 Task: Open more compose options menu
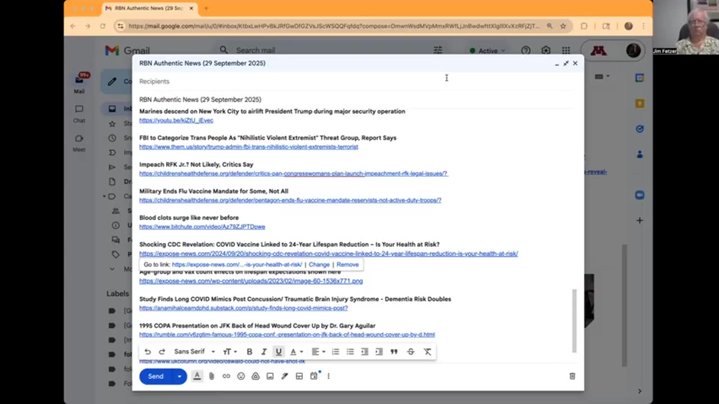tap(329, 376)
